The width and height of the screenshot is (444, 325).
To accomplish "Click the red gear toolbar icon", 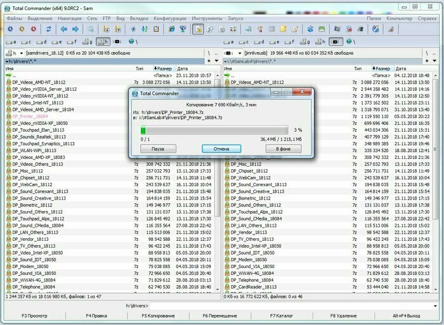I will (x=34, y=29).
